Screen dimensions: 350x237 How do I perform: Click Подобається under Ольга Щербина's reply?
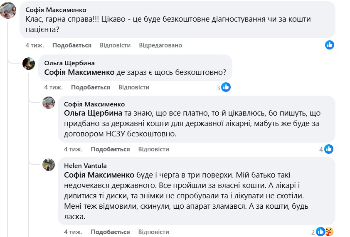[90, 87]
